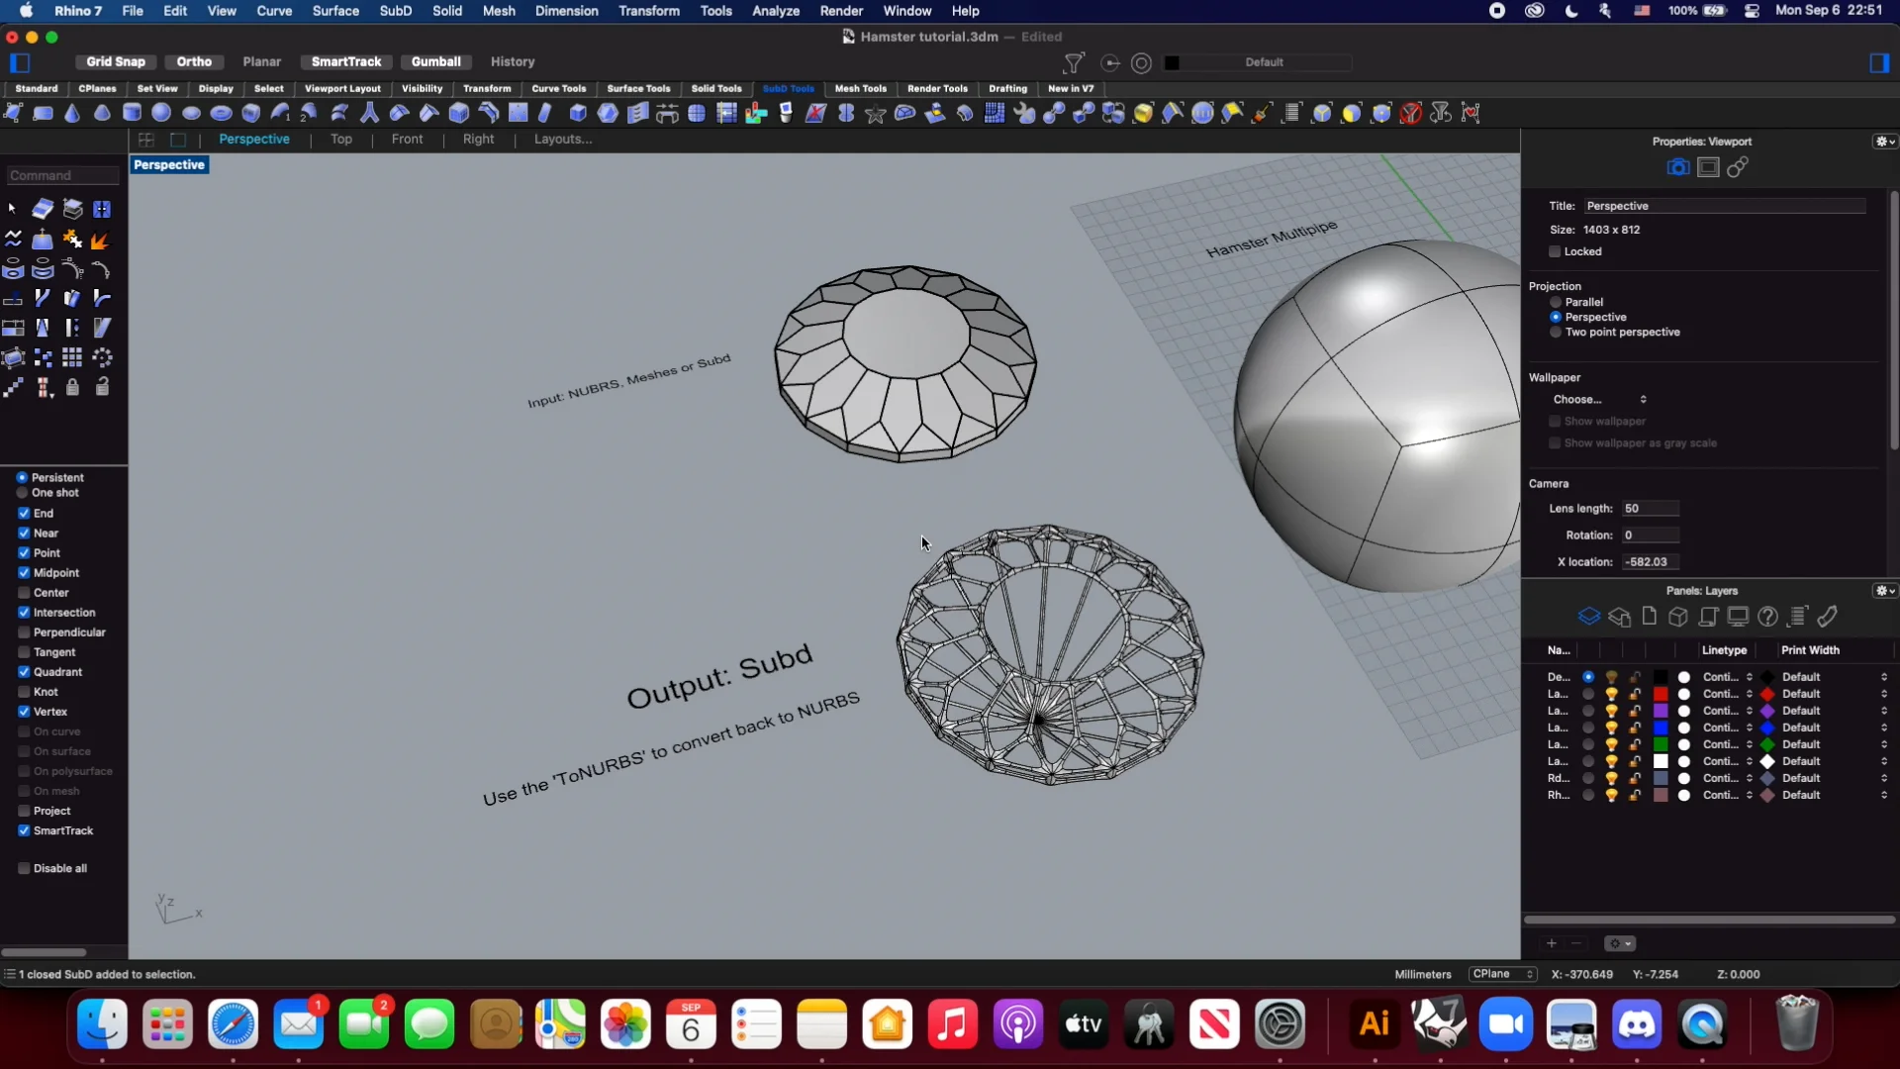
Task: Expand the Layers panel gear menu
Action: pyautogui.click(x=1885, y=591)
